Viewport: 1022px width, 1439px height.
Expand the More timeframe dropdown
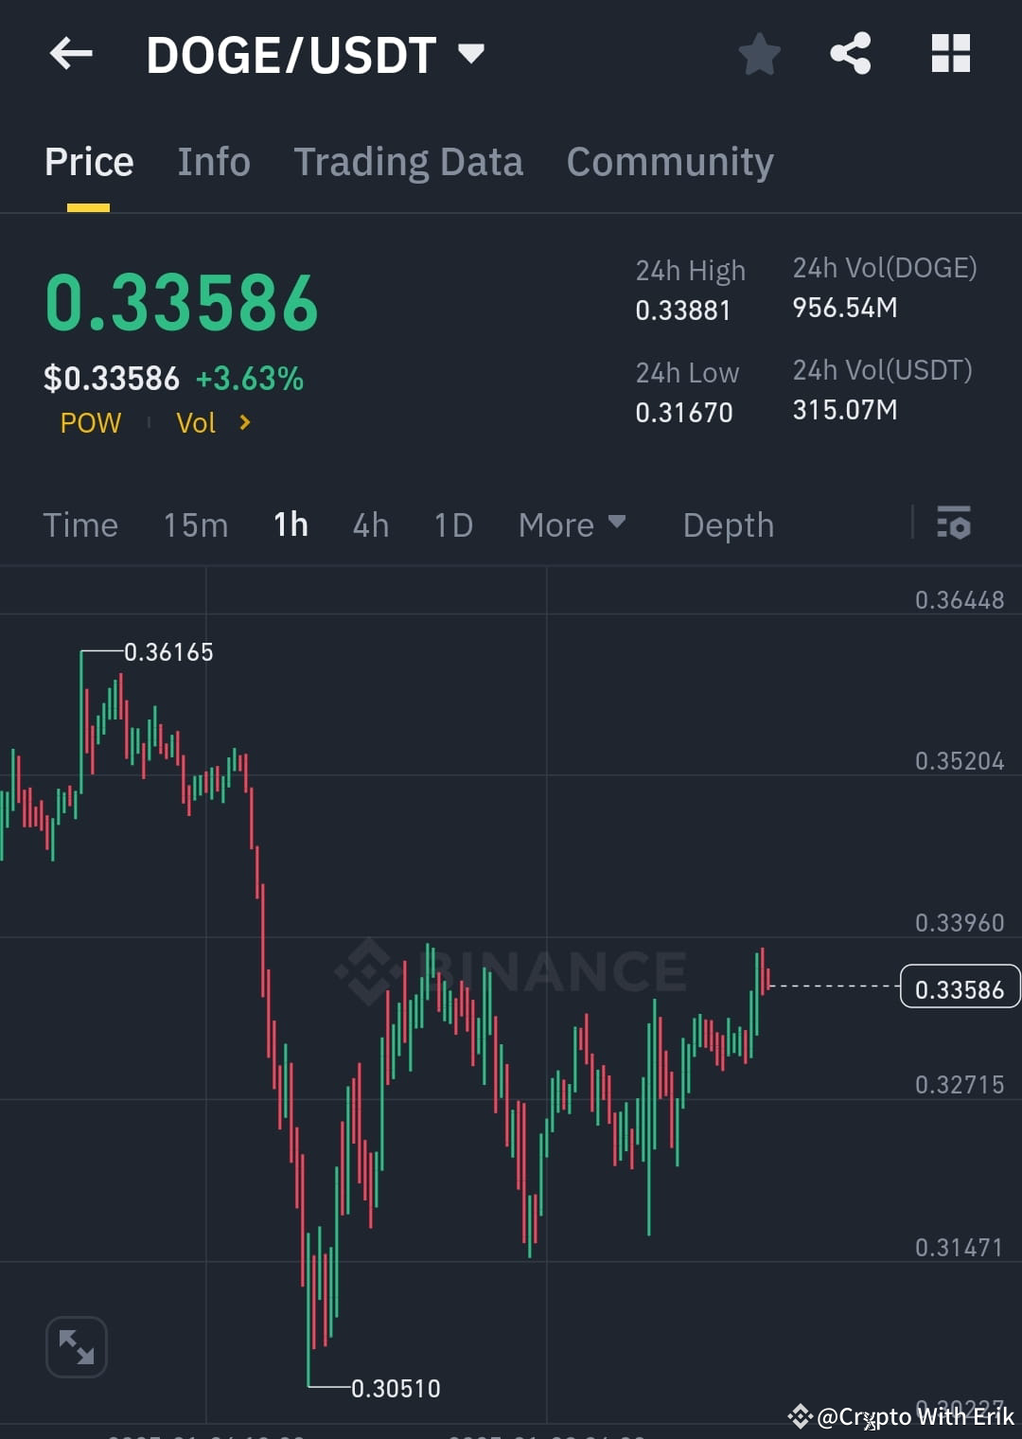[x=573, y=524]
